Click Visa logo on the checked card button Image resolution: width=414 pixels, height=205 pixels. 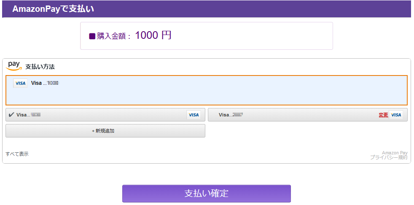click(x=194, y=115)
